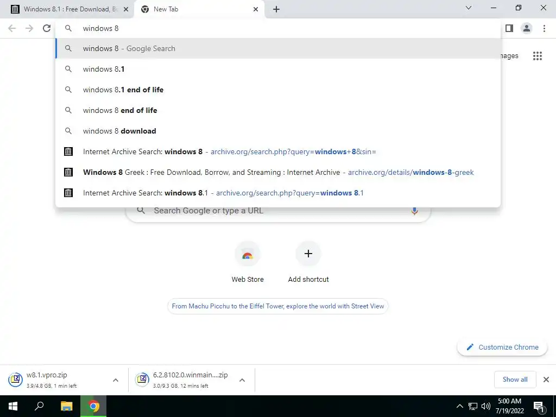Choose the 'windows 8.1 end of life' suggestion
Image resolution: width=556 pixels, height=417 pixels.
(278, 90)
